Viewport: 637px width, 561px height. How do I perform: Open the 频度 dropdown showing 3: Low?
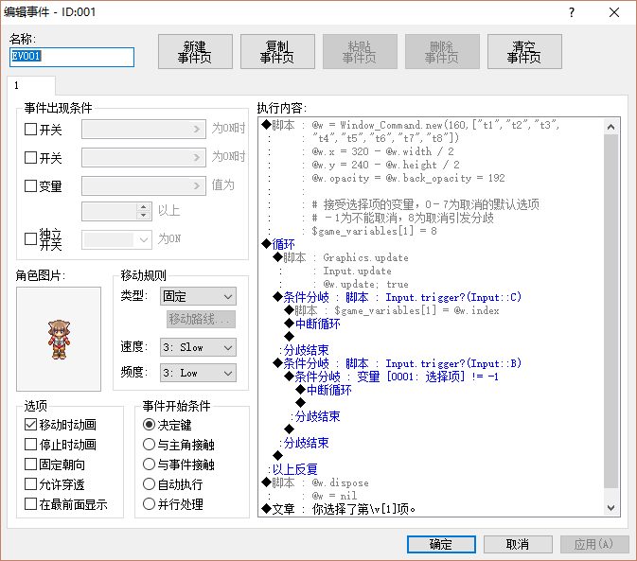pos(198,373)
